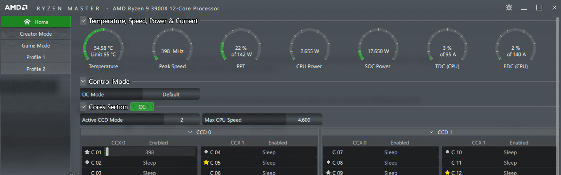Click the dot marker beside core C 04
This screenshot has height=175, width=561.
206,152
